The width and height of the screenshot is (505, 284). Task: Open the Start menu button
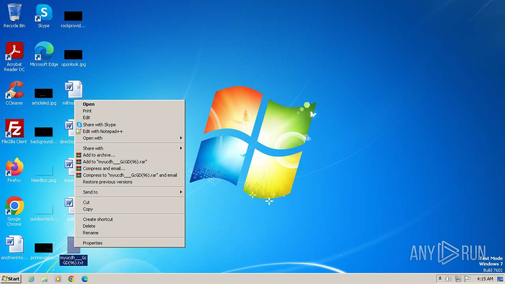tap(11, 279)
